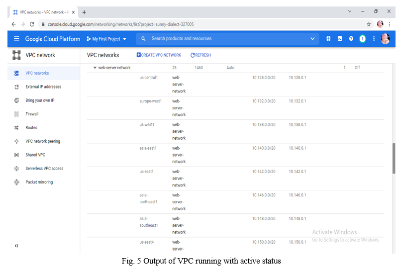Open Chrome tab search chevron
The height and width of the screenshot is (269, 399).
350,11
